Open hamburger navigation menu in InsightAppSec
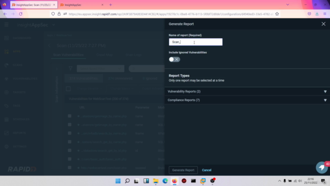The height and width of the screenshot is (186, 330). tap(6, 25)
